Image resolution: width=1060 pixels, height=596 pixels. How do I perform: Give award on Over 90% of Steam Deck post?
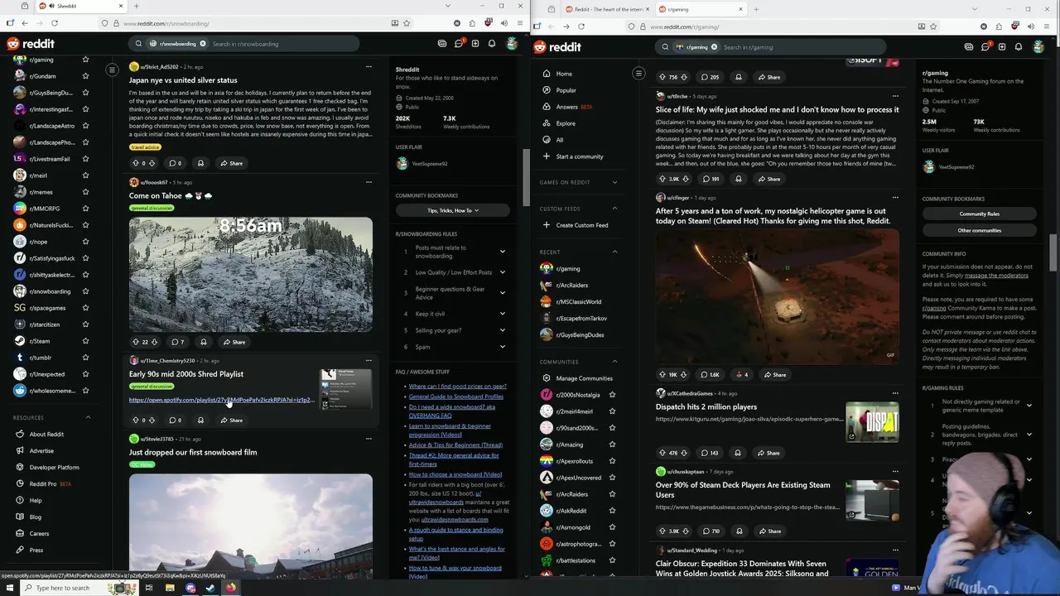(739, 531)
